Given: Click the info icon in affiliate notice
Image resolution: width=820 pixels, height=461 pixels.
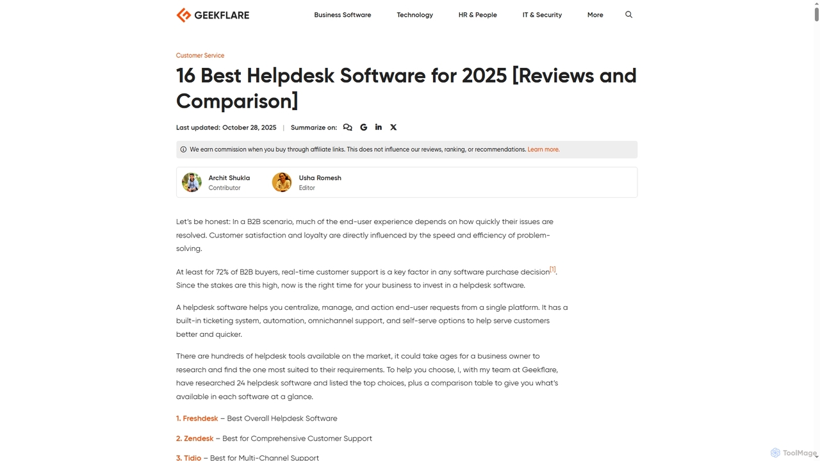Looking at the screenshot, I should (183, 150).
